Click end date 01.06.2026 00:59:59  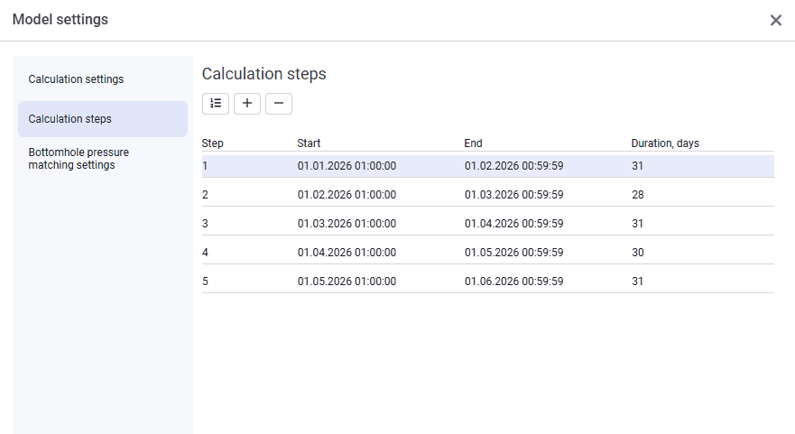514,282
